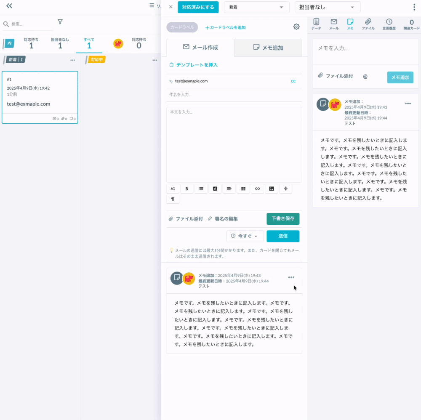Click the カードラベル pill
The width and height of the screenshot is (421, 420).
[x=182, y=27]
